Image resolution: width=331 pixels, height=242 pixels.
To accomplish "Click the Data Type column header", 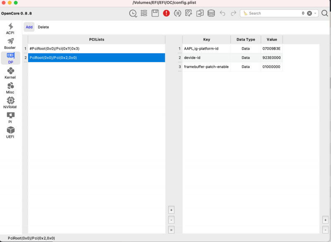I will pyautogui.click(x=246, y=39).
